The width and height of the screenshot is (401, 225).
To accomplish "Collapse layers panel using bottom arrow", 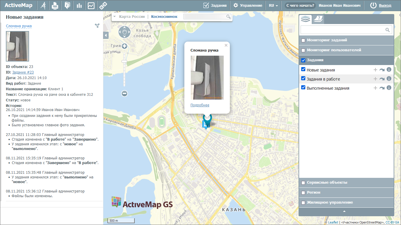I will tap(344, 211).
